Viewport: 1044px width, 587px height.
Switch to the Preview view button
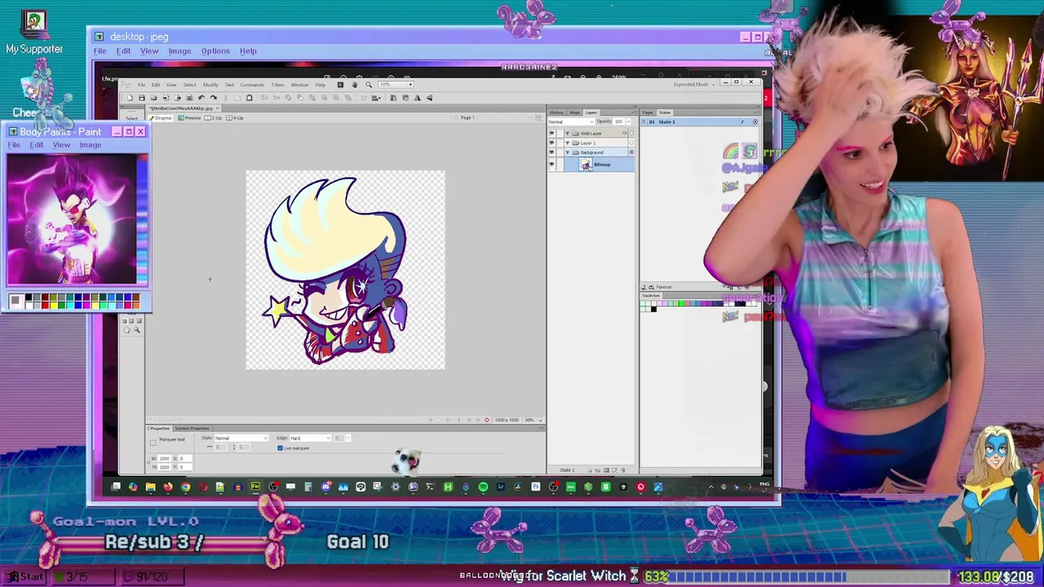189,117
